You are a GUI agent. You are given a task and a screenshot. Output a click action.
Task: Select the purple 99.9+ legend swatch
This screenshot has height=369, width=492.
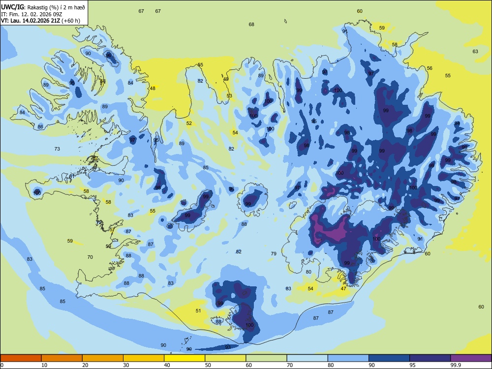tap(471, 358)
